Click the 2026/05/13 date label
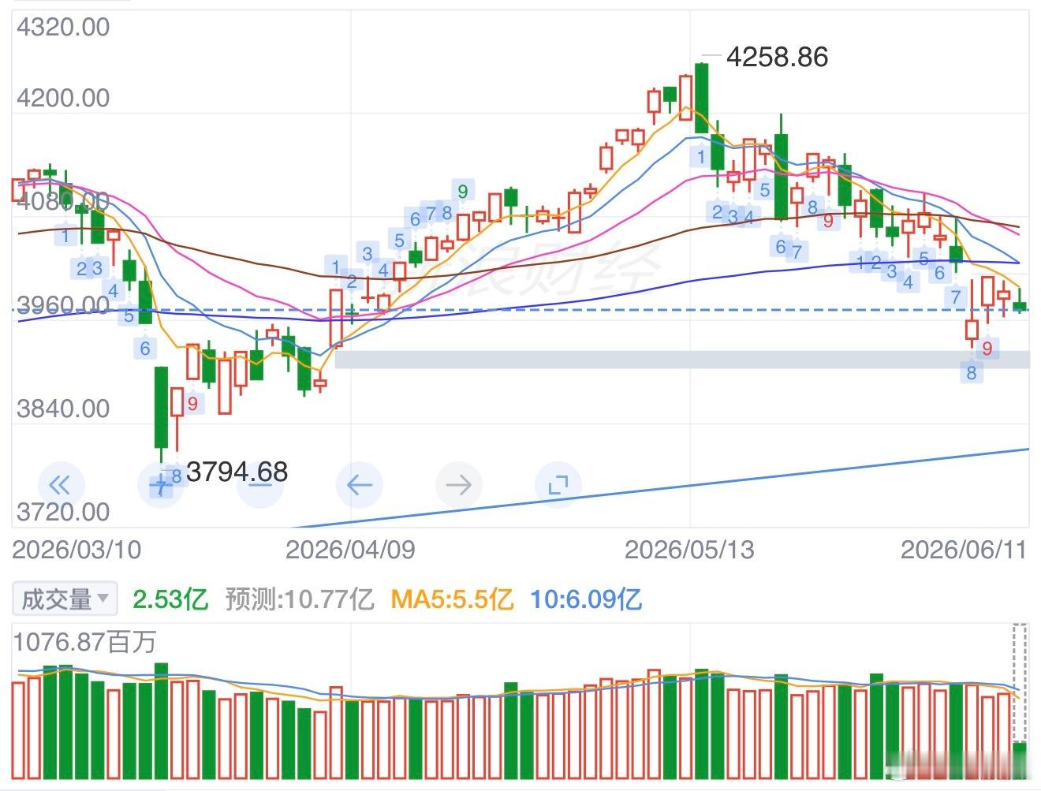 [x=689, y=549]
